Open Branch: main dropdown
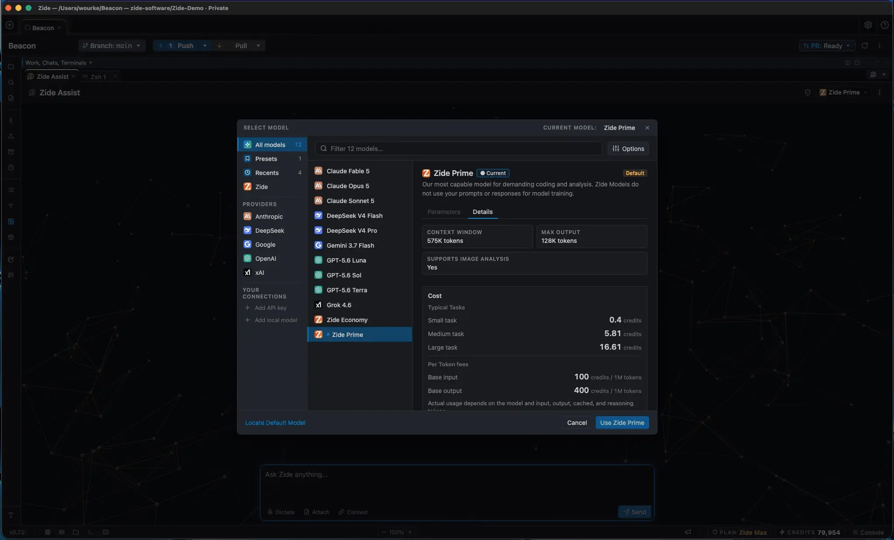Screen dimensions: 894x540 click(x=112, y=46)
